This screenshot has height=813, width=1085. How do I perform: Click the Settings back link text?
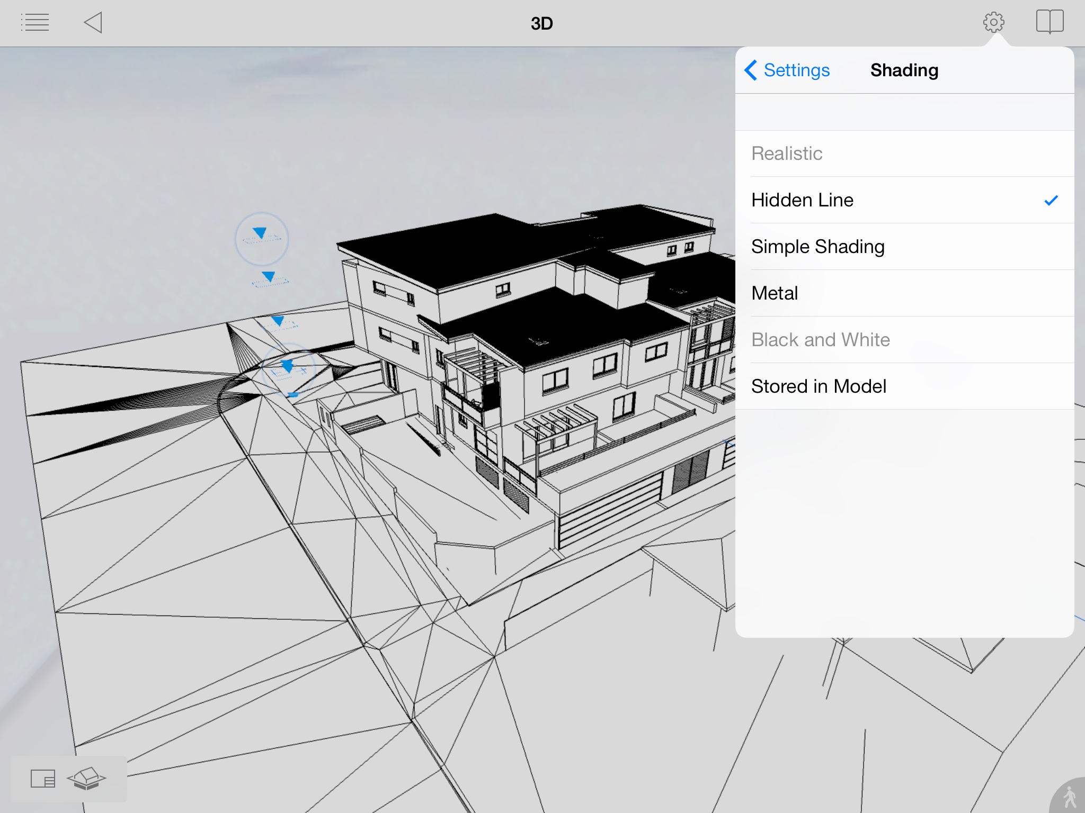coord(796,70)
